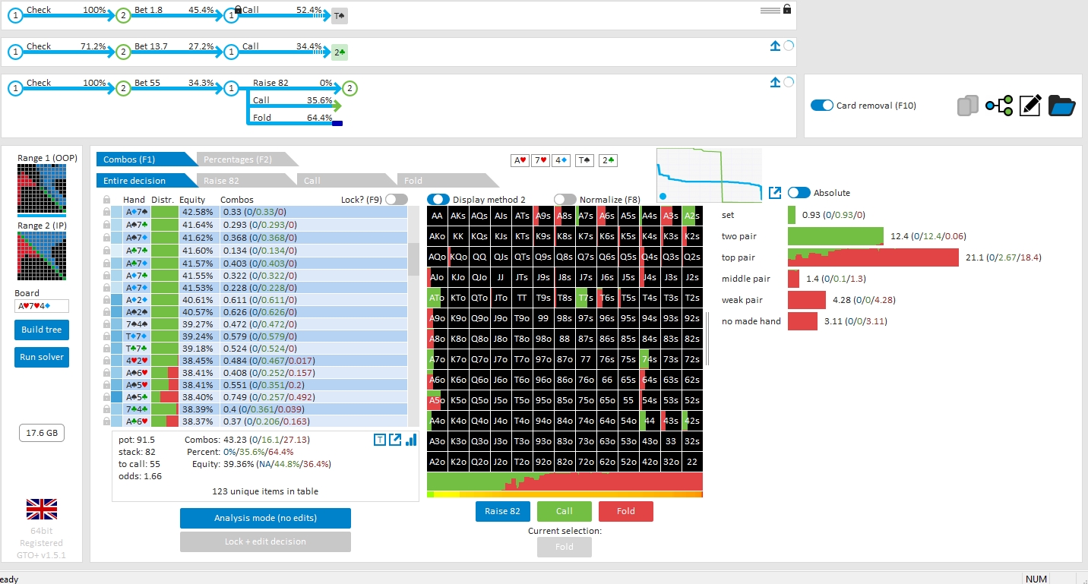Click the blue Raise 82 button below the matrix
The height and width of the screenshot is (584, 1088).
click(503, 511)
